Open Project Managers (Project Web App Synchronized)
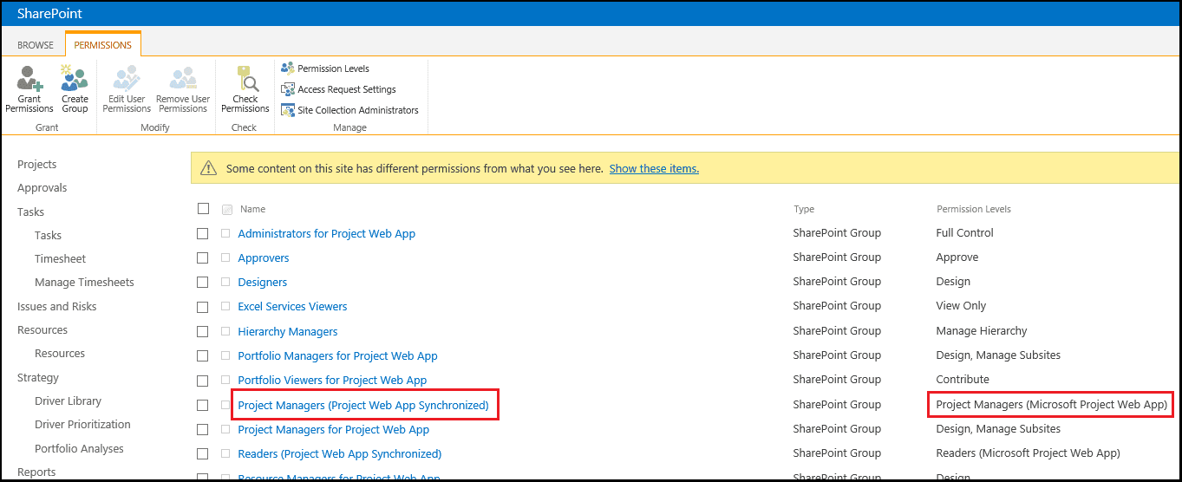 [363, 405]
